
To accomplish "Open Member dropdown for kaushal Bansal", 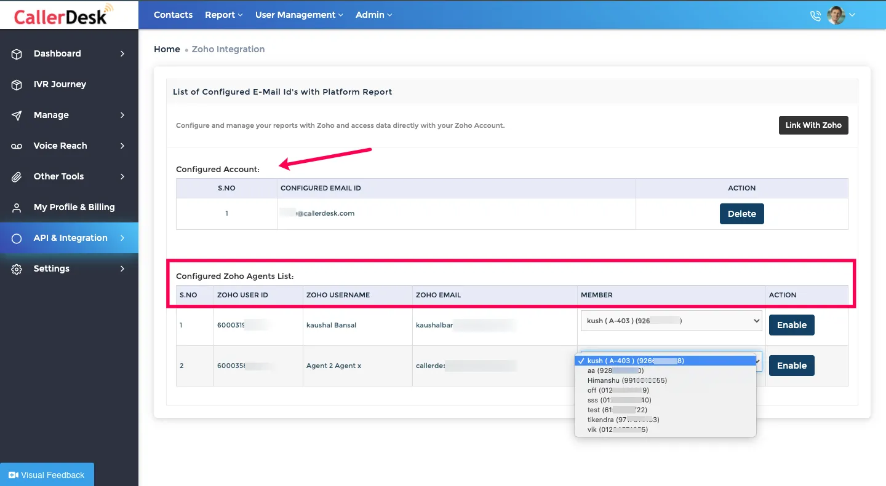I will pyautogui.click(x=671, y=321).
